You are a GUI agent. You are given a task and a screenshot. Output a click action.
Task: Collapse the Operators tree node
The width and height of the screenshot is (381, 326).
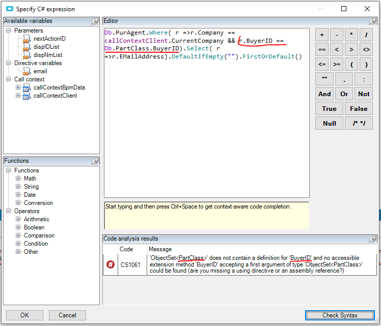coord(9,211)
